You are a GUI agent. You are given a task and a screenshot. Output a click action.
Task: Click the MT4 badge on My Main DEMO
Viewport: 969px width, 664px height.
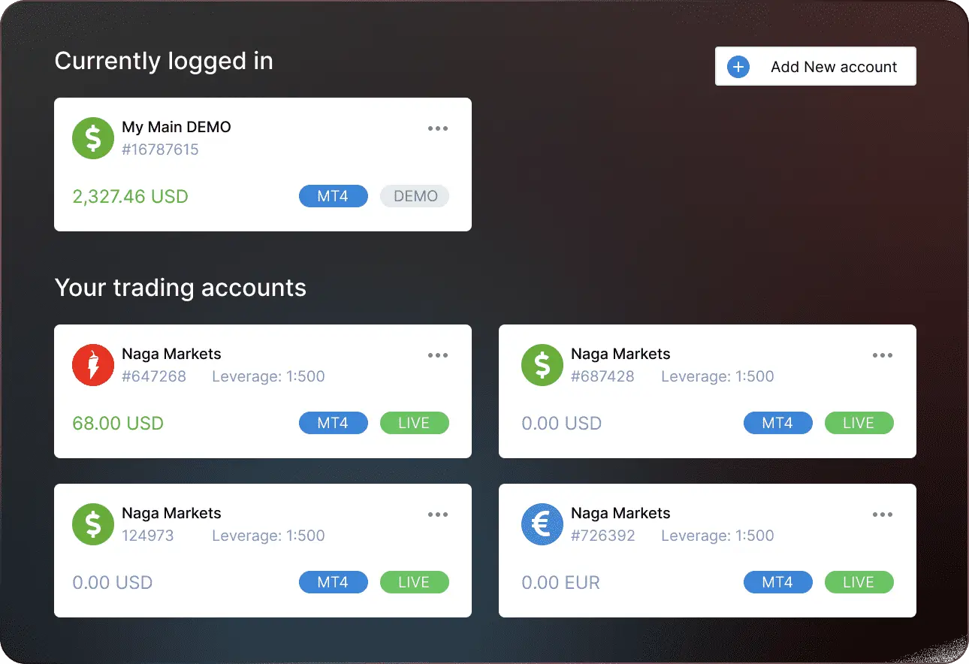(x=333, y=196)
